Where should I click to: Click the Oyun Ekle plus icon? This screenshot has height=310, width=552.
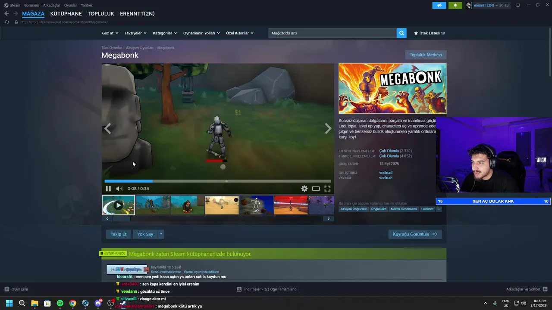coord(6,289)
